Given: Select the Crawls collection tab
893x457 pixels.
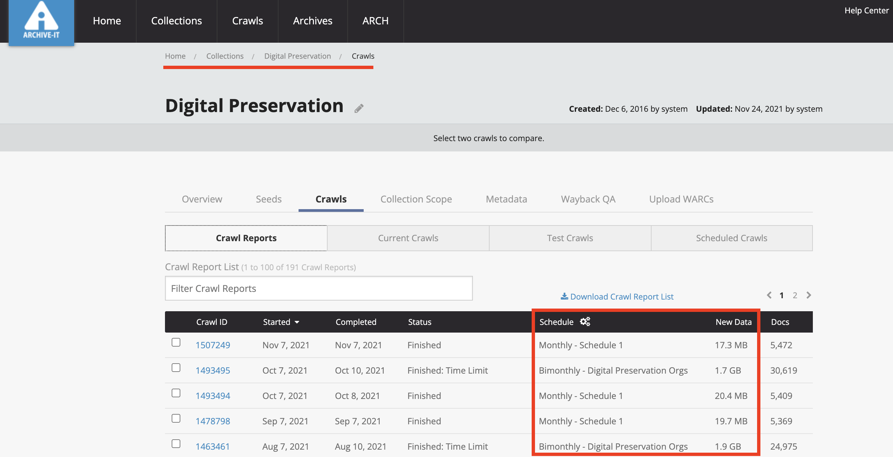Looking at the screenshot, I should coord(331,199).
